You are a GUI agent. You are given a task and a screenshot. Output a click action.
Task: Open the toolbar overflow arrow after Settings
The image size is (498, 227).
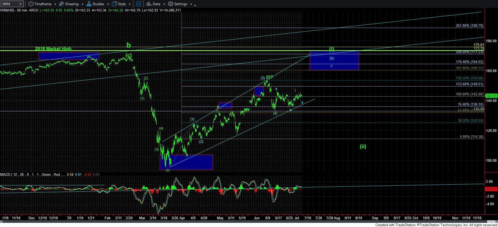coord(195,4)
